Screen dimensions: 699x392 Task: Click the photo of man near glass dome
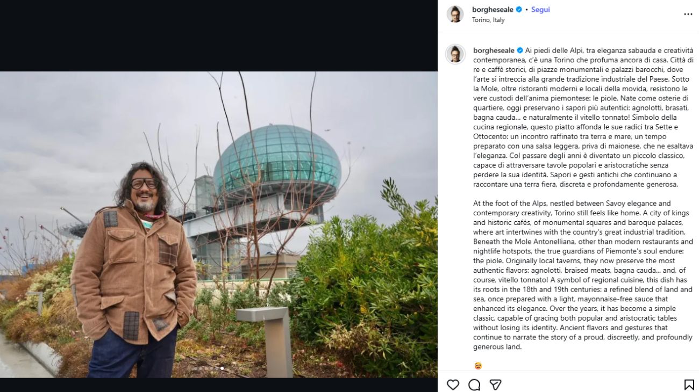tap(219, 224)
